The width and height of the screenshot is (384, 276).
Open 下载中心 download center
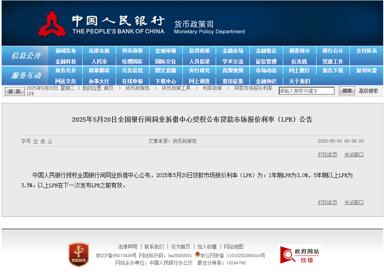(x=165, y=81)
